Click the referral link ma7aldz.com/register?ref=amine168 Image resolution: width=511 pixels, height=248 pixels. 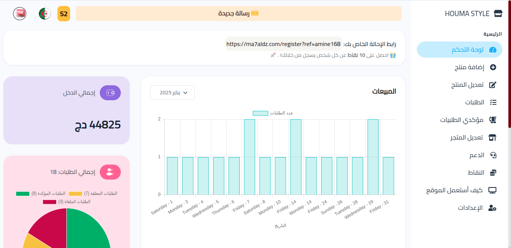[284, 44]
